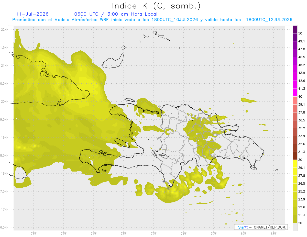The width and height of the screenshot is (307, 237).
Task: Click the "29.1" color scale value
Action: [x=302, y=168]
